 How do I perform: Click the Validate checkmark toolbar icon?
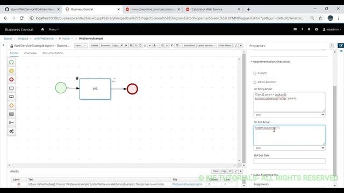[149, 46]
